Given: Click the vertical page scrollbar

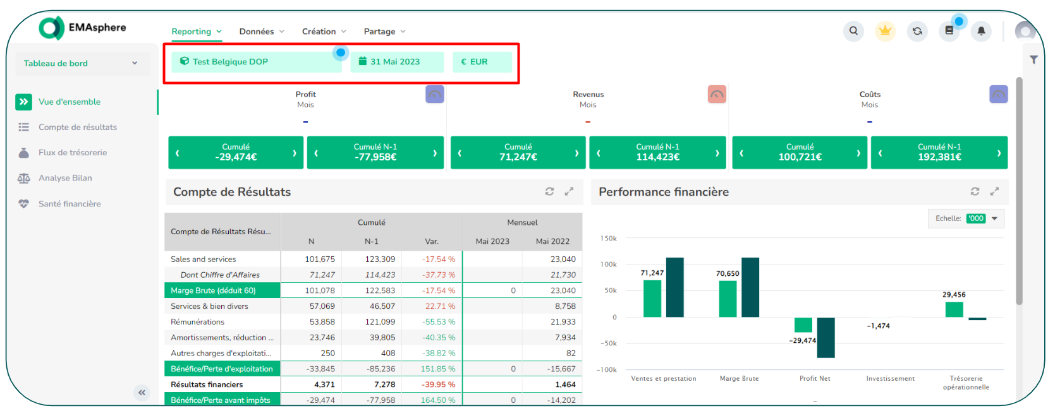Looking at the screenshot, I should (1019, 189).
